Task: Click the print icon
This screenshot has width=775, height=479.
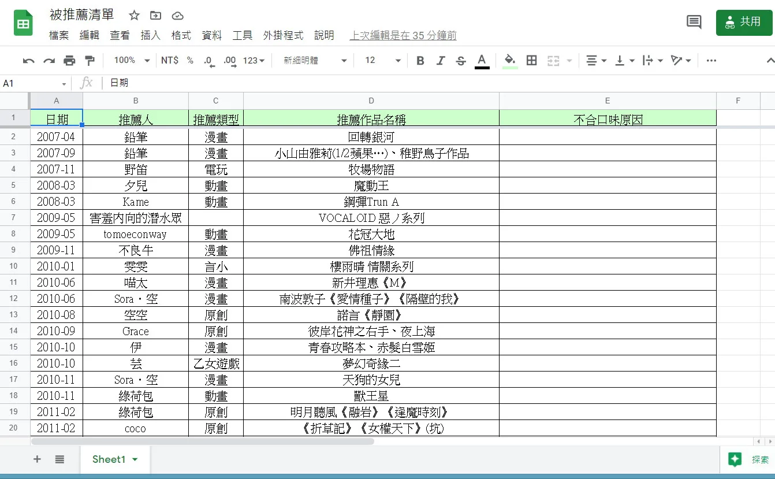Action: click(x=69, y=61)
